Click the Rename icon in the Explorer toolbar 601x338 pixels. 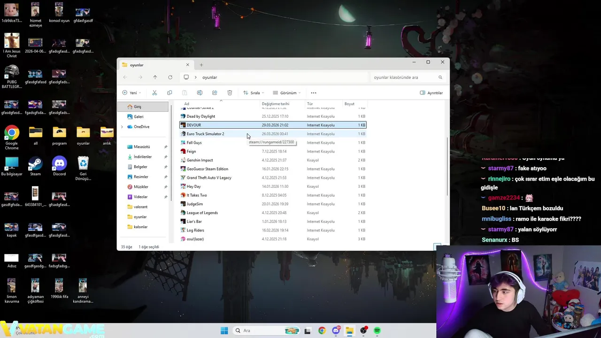pyautogui.click(x=200, y=92)
